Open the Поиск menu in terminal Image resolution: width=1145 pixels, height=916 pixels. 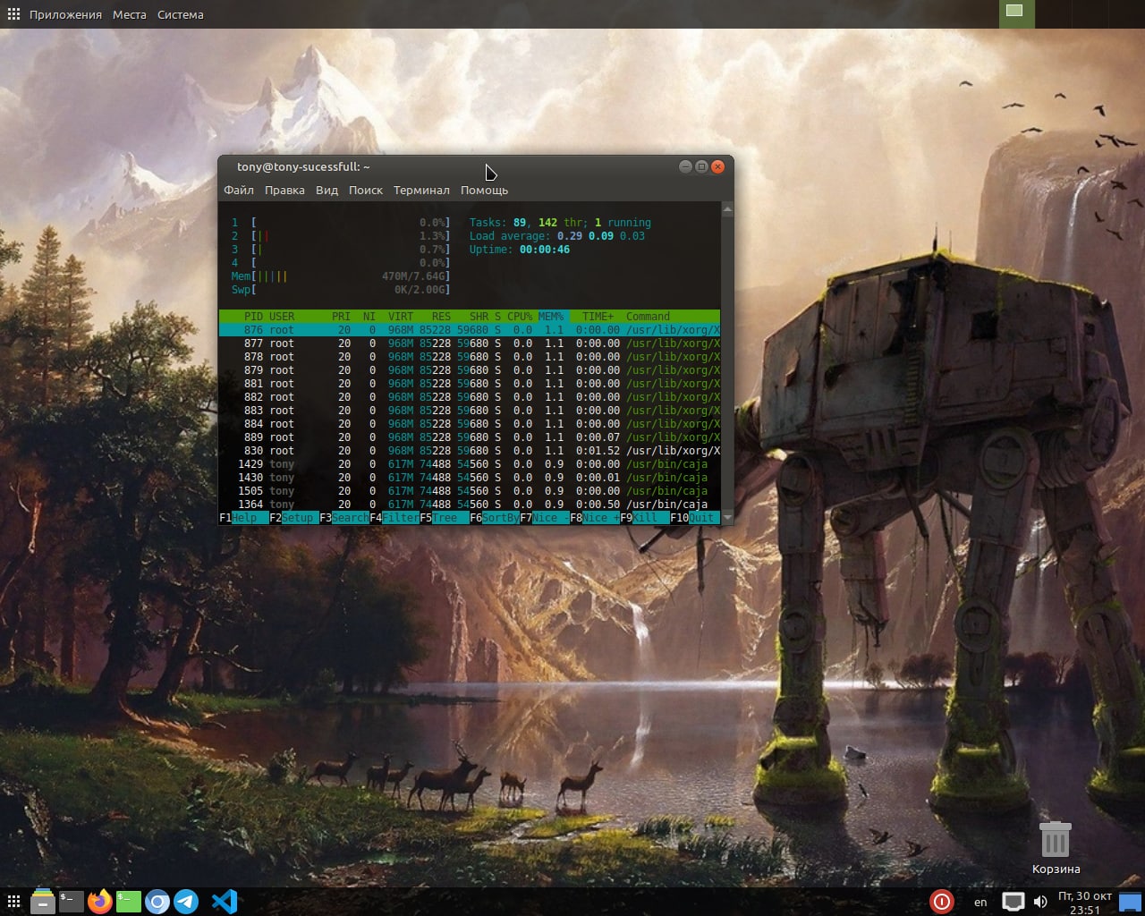(x=366, y=190)
